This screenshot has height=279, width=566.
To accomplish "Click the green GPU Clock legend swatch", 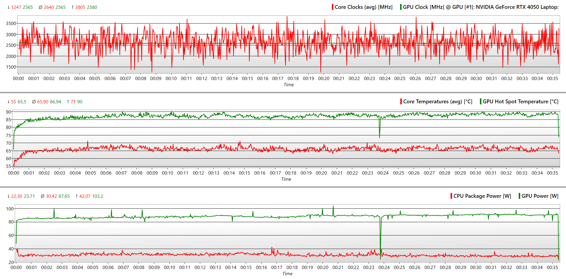I will pos(401,7).
